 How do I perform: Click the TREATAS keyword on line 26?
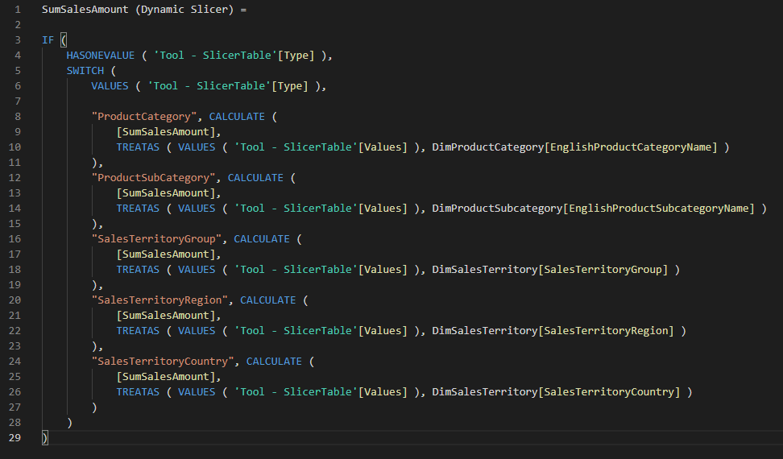tap(138, 392)
